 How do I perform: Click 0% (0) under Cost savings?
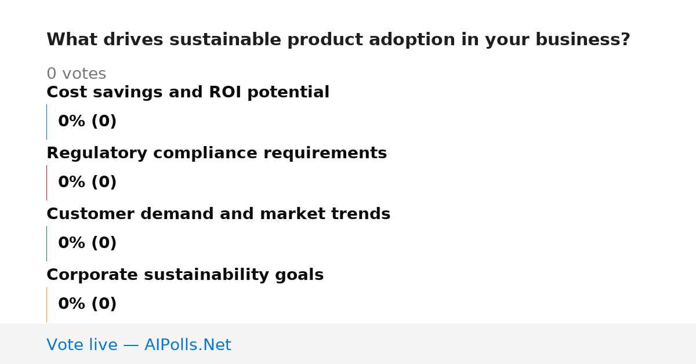[x=87, y=122]
